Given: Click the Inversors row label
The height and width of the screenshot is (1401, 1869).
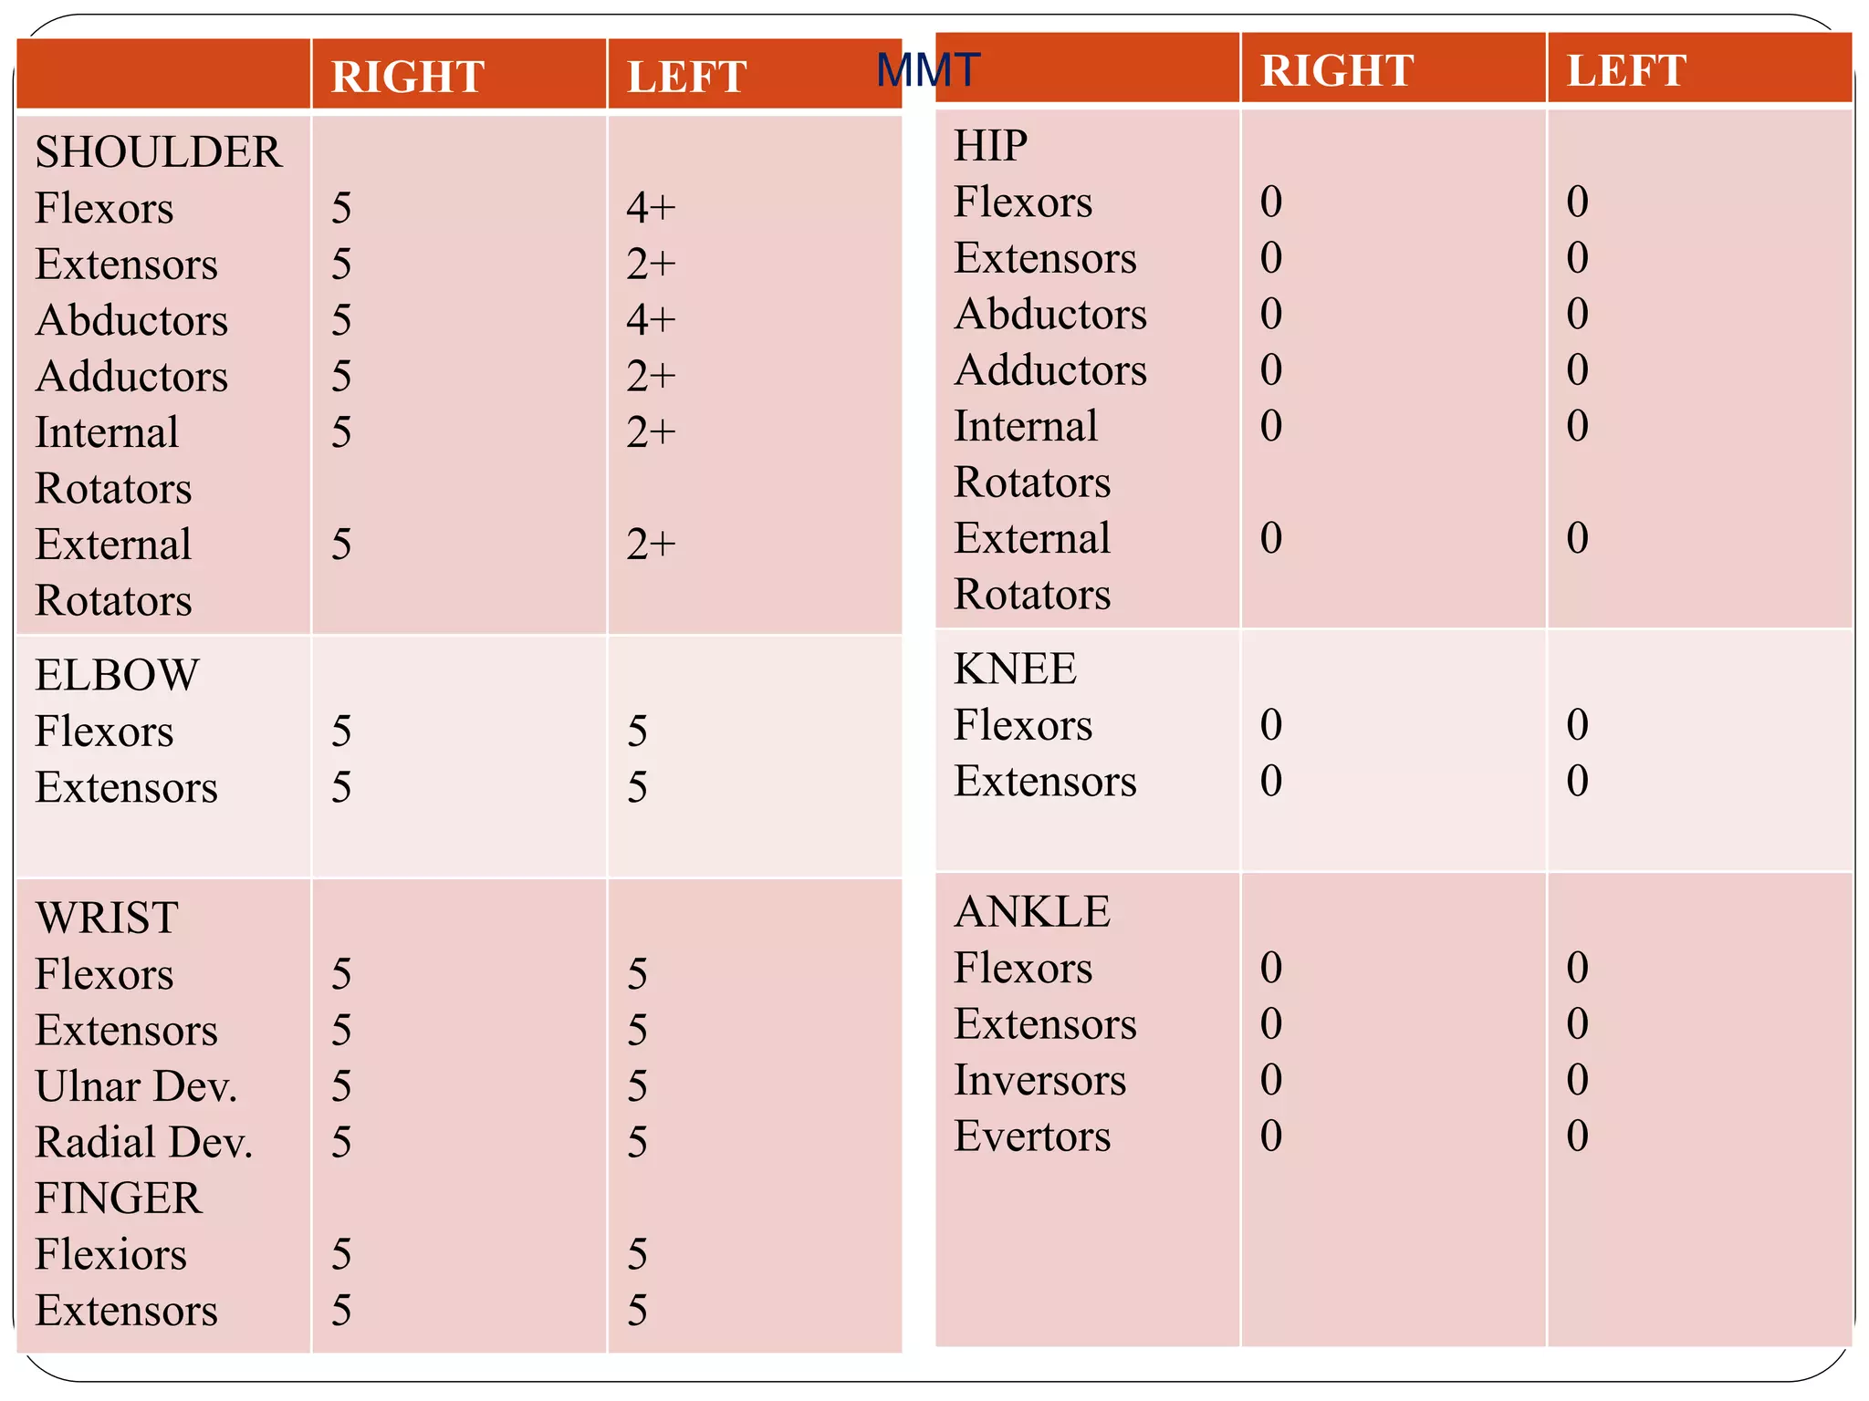Looking at the screenshot, I should click(1039, 1080).
